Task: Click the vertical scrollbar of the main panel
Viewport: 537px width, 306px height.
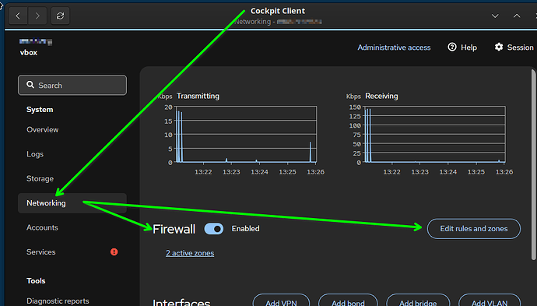Action: (x=533, y=164)
